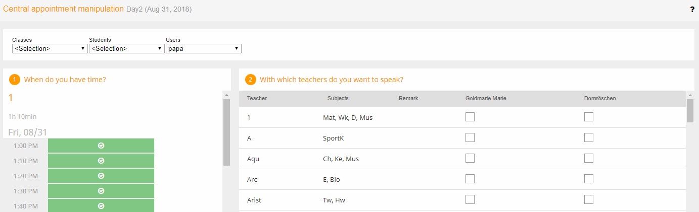Click the checkmark icon in the 1:20 PM slot
This screenshot has height=212, width=699.
[101, 176]
